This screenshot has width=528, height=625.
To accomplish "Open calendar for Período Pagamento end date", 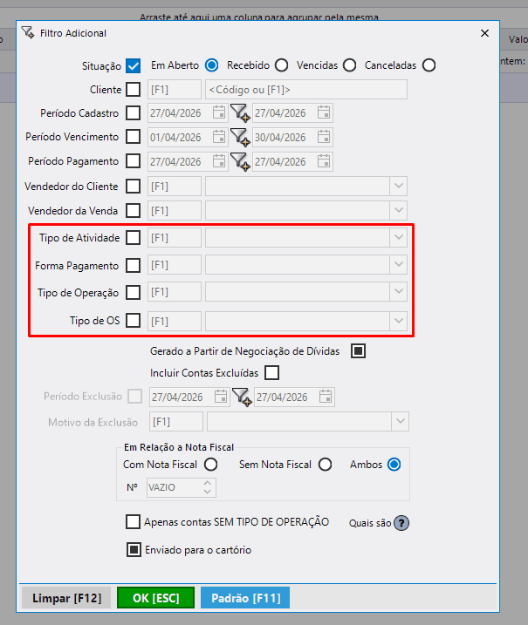I will 324,161.
